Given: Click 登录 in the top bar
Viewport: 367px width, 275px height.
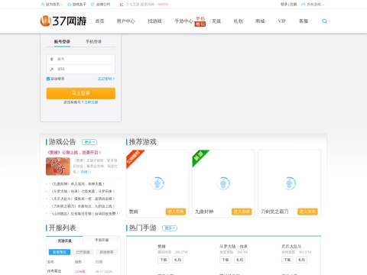Looking at the screenshot, I should [284, 5].
